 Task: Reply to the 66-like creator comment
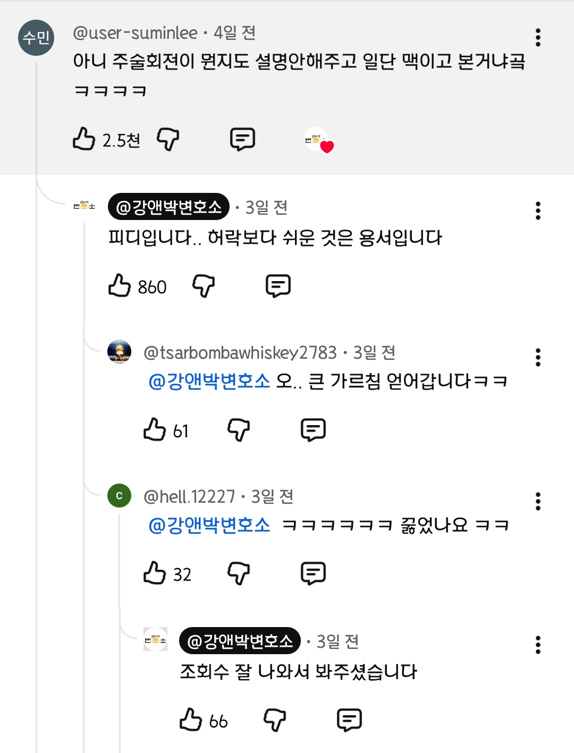click(x=349, y=720)
